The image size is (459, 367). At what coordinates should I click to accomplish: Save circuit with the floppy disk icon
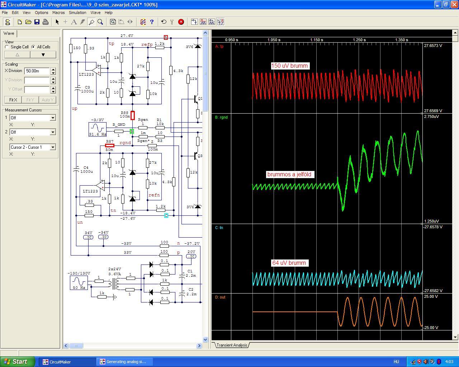pos(37,22)
